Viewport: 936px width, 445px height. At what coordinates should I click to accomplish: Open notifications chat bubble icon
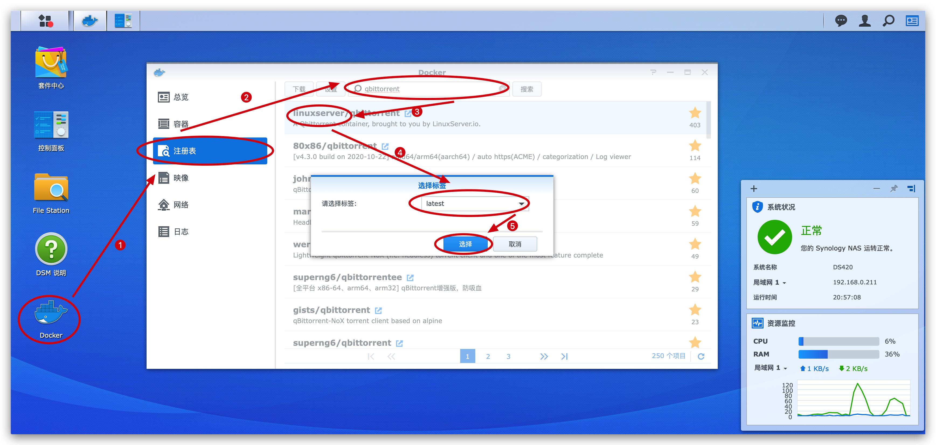841,21
